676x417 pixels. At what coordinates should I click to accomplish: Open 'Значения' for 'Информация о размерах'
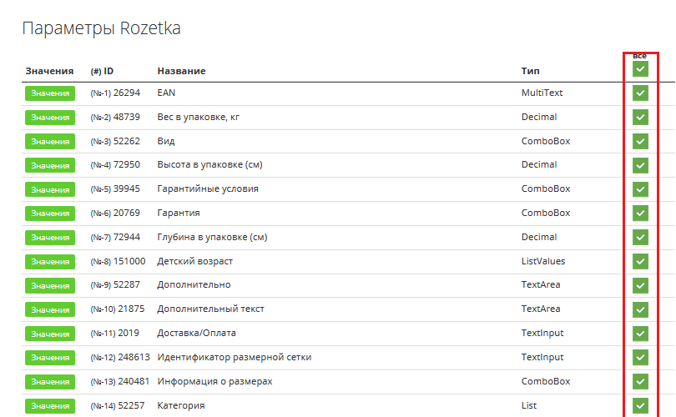50,382
